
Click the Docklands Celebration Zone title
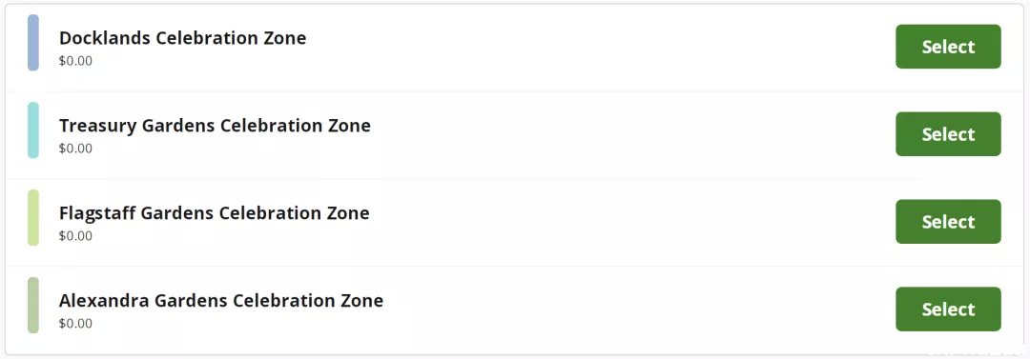pyautogui.click(x=182, y=38)
